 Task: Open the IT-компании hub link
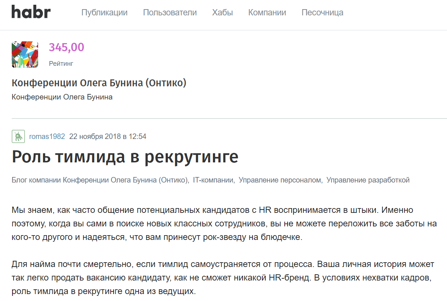point(214,180)
